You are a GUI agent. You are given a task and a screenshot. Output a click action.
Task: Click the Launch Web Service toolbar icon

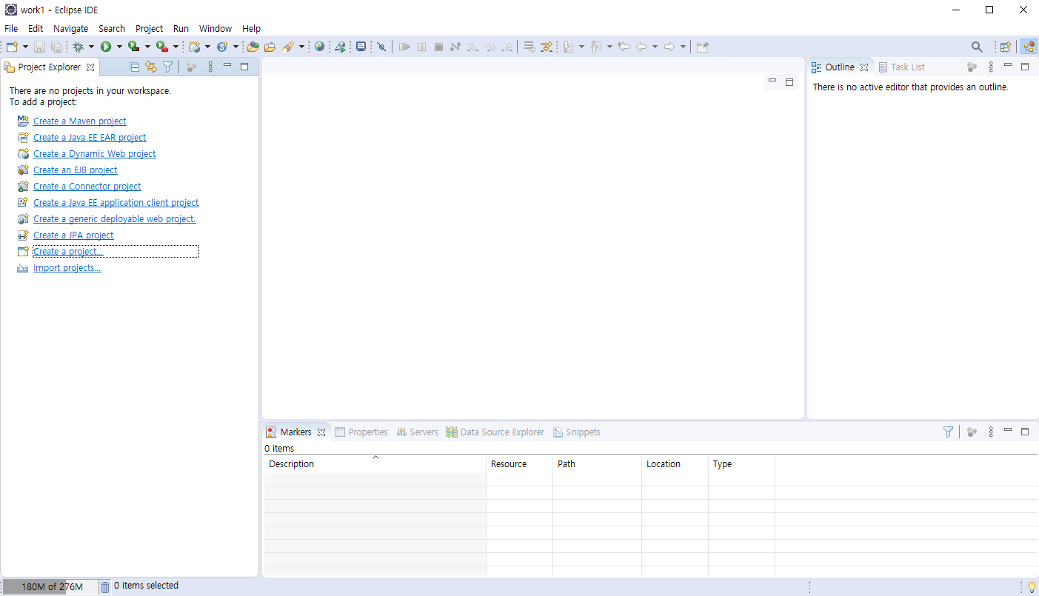(340, 47)
